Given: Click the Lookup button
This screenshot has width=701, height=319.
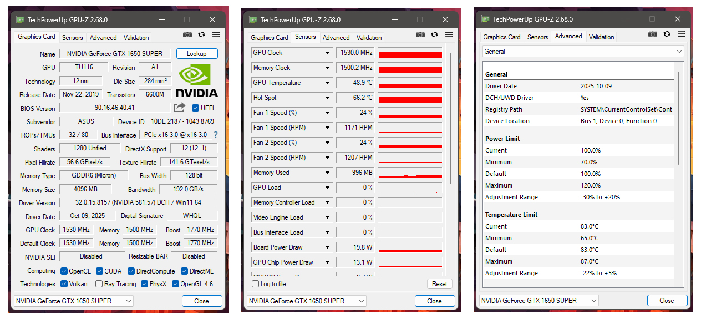Looking at the screenshot, I should pos(197,54).
